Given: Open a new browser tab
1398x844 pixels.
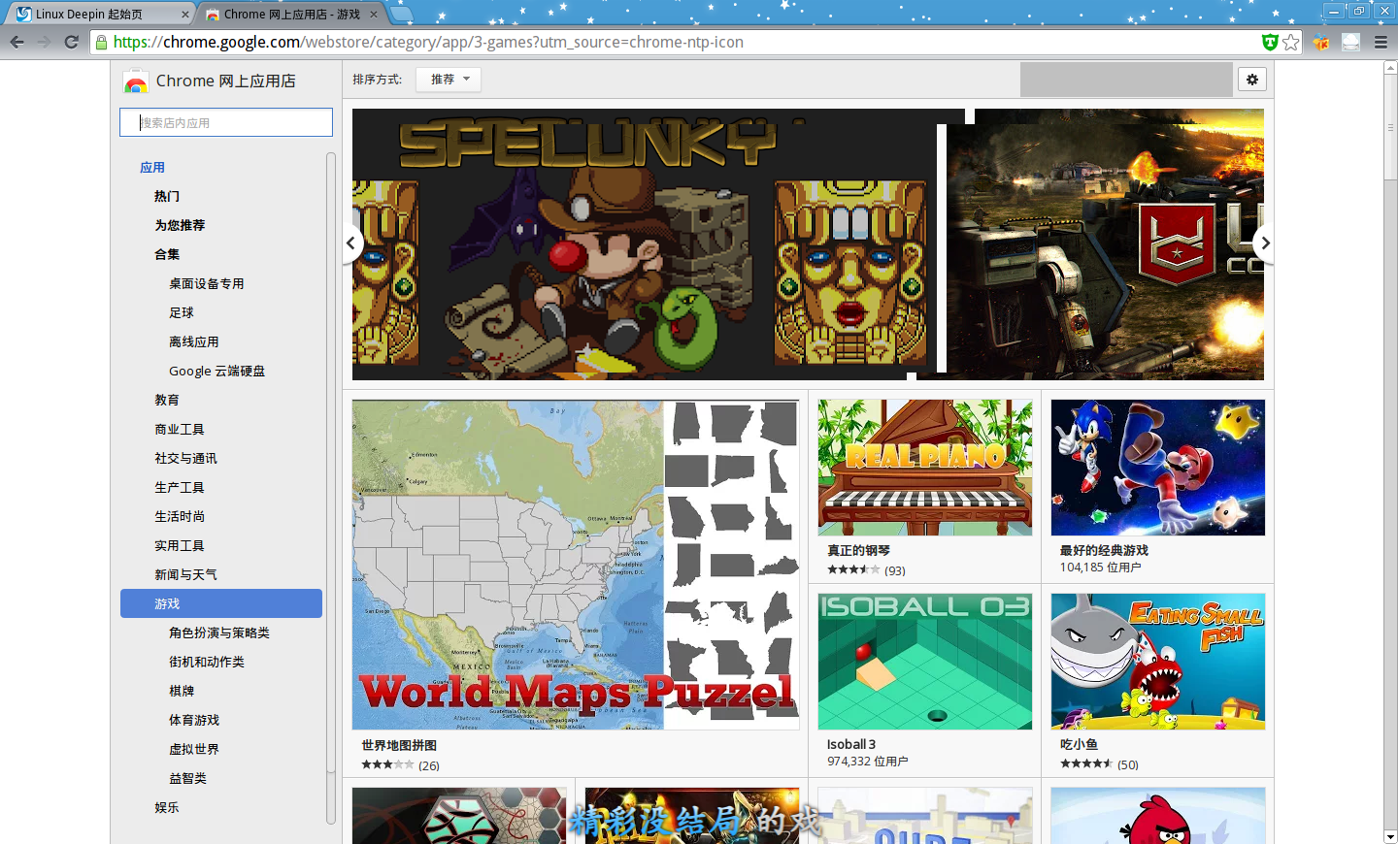Looking at the screenshot, I should coord(401,14).
